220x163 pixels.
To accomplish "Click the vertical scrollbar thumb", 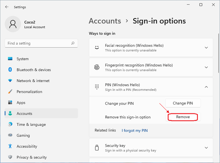I will [x=219, y=53].
